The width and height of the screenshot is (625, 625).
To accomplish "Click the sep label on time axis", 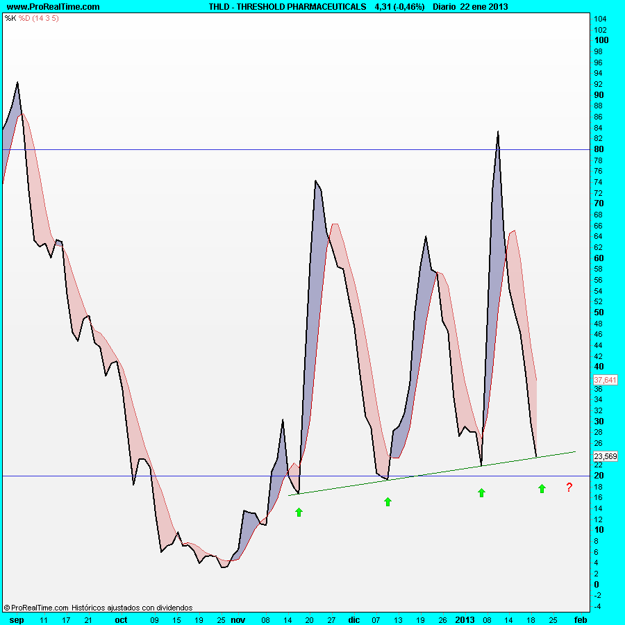I will click(x=17, y=620).
